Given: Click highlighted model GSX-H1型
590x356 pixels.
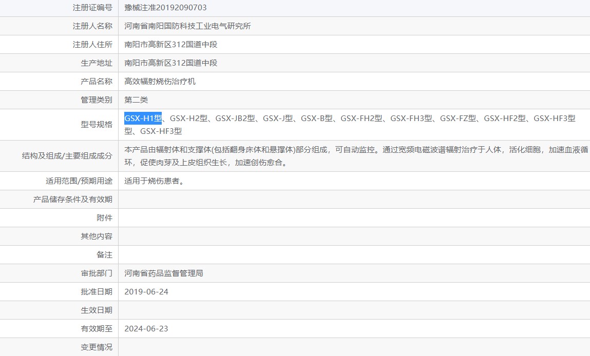Looking at the screenshot, I should pyautogui.click(x=143, y=118).
